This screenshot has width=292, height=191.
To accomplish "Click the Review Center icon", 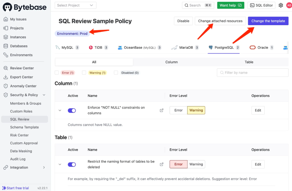I will pyautogui.click(x=6, y=68).
